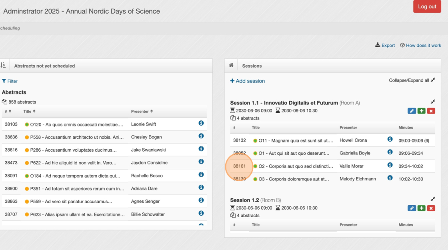Image resolution: width=448 pixels, height=250 pixels.
Task: Click the home icon in Sessions panel
Action: click(x=231, y=65)
